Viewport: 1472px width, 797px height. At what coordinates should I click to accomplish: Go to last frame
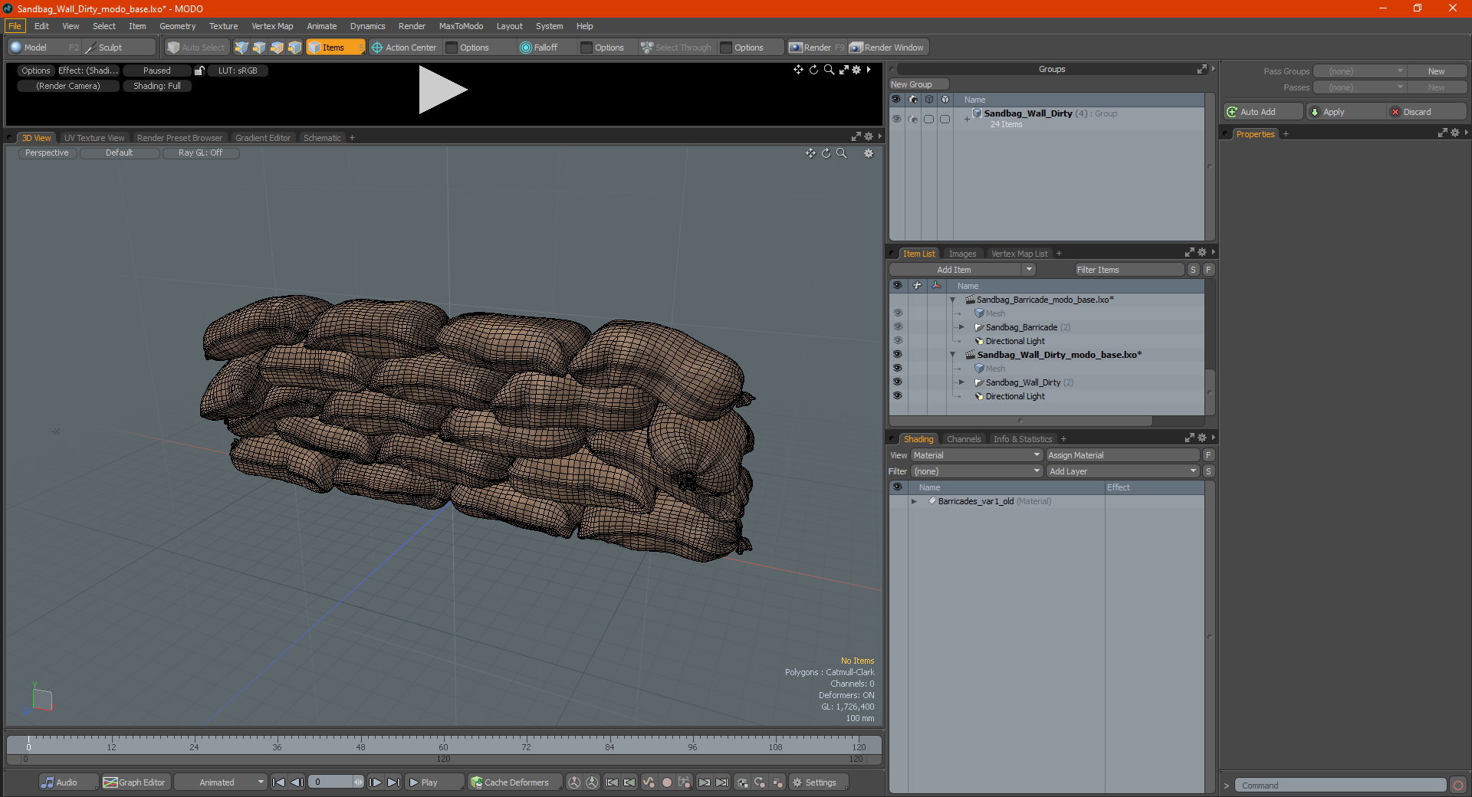point(393,782)
